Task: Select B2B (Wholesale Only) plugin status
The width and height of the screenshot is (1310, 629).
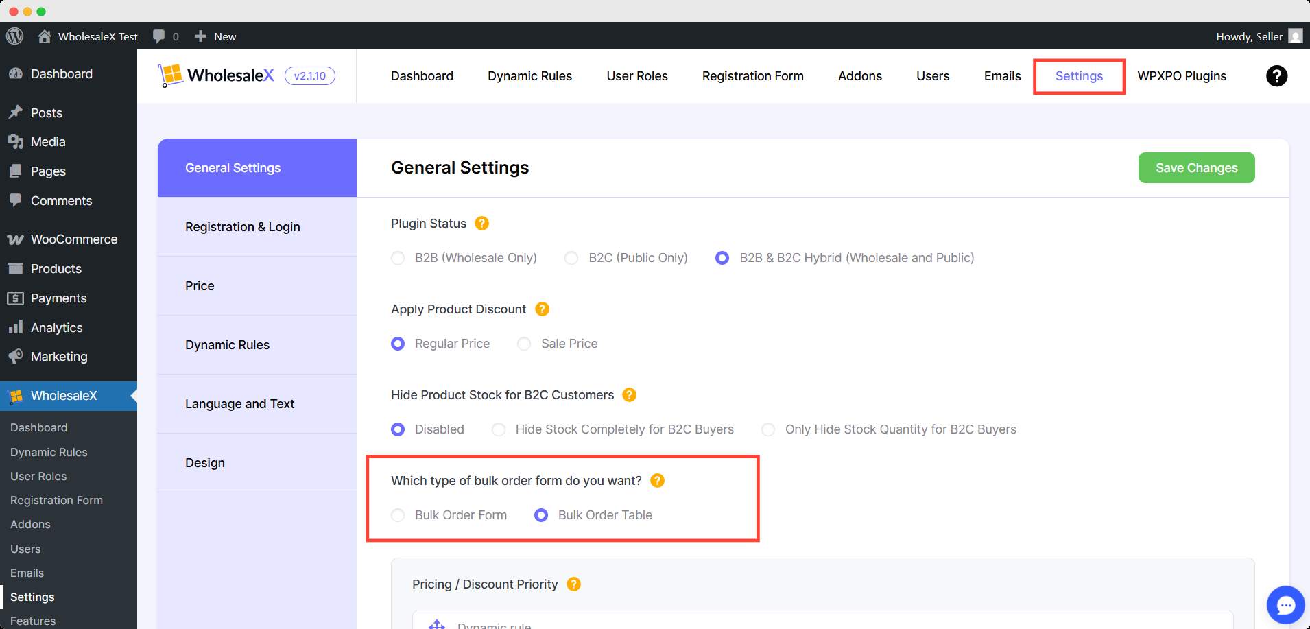Action: (398, 258)
